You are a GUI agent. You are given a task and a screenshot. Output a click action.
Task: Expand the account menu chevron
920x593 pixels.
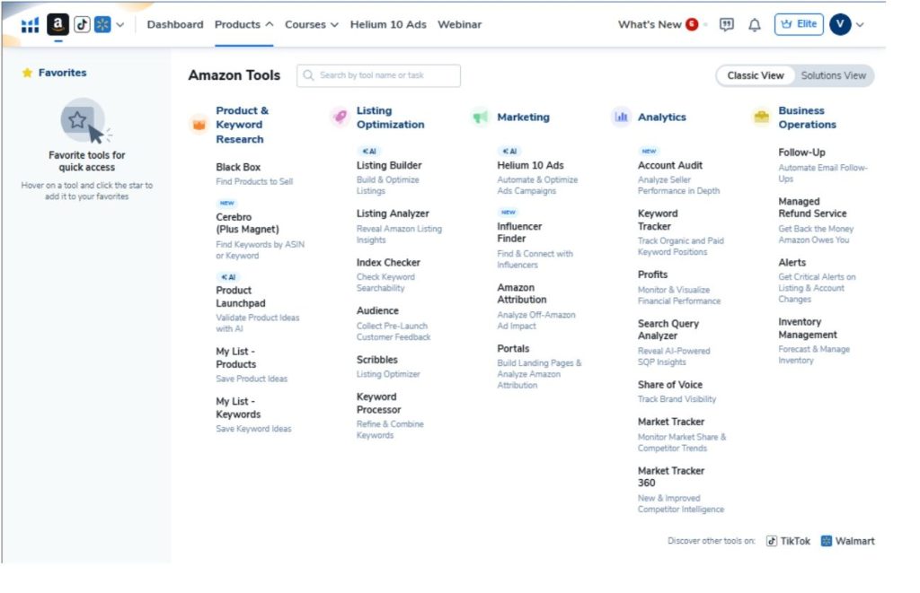tap(860, 24)
